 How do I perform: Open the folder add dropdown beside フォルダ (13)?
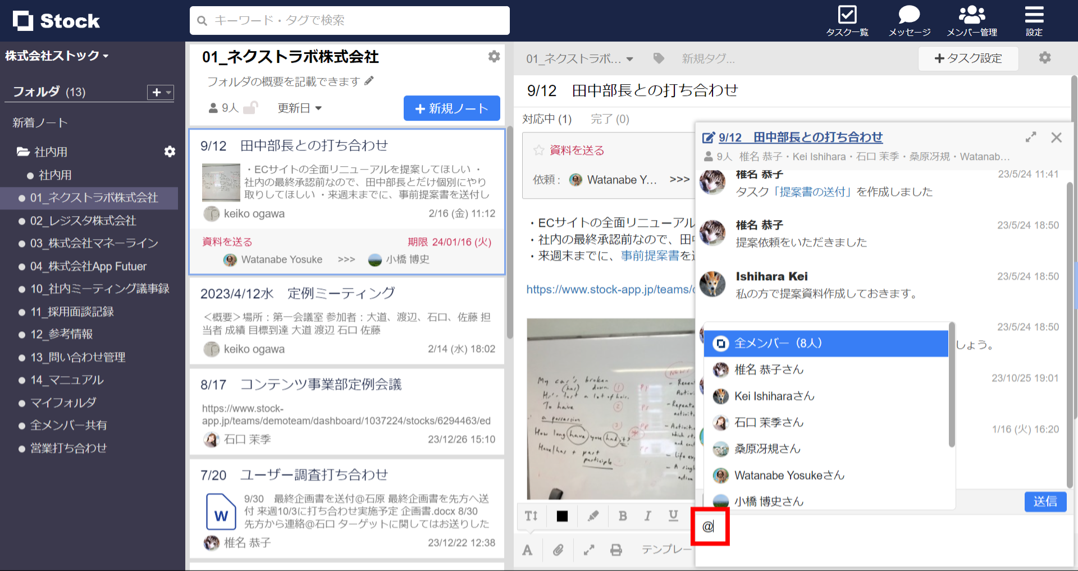tap(159, 92)
